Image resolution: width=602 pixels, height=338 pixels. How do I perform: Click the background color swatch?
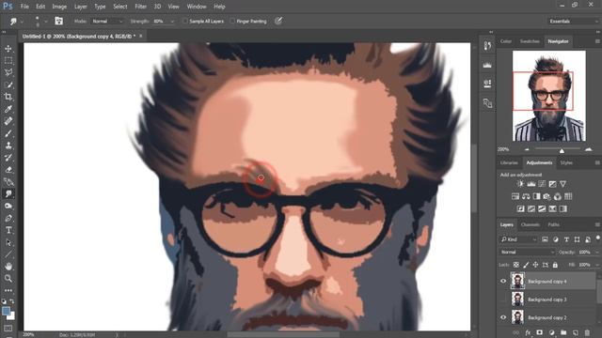(11, 316)
